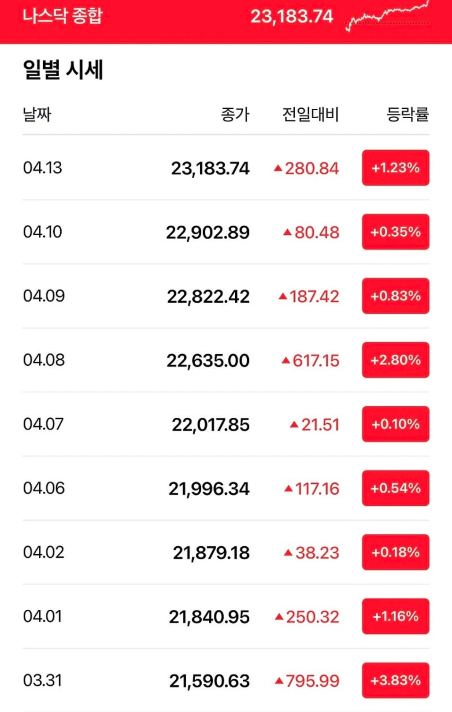Select the 04.09 date row
This screenshot has width=452, height=712.
point(44,296)
